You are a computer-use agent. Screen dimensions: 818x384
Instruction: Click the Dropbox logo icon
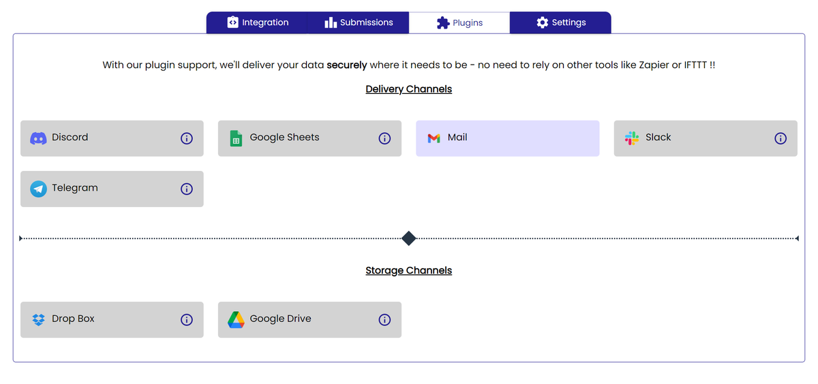pyautogui.click(x=38, y=319)
